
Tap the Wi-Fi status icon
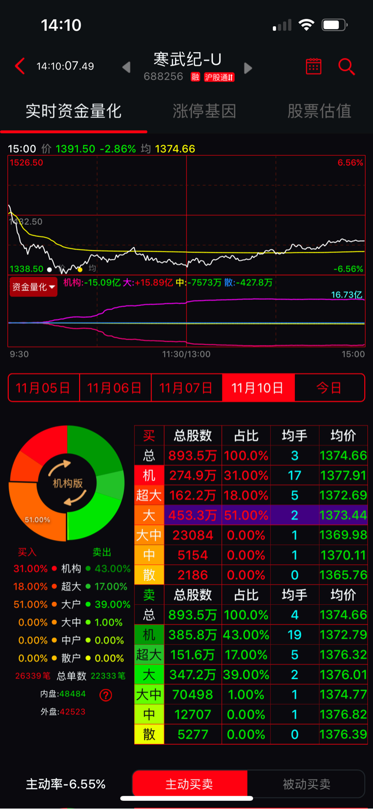coord(306,25)
